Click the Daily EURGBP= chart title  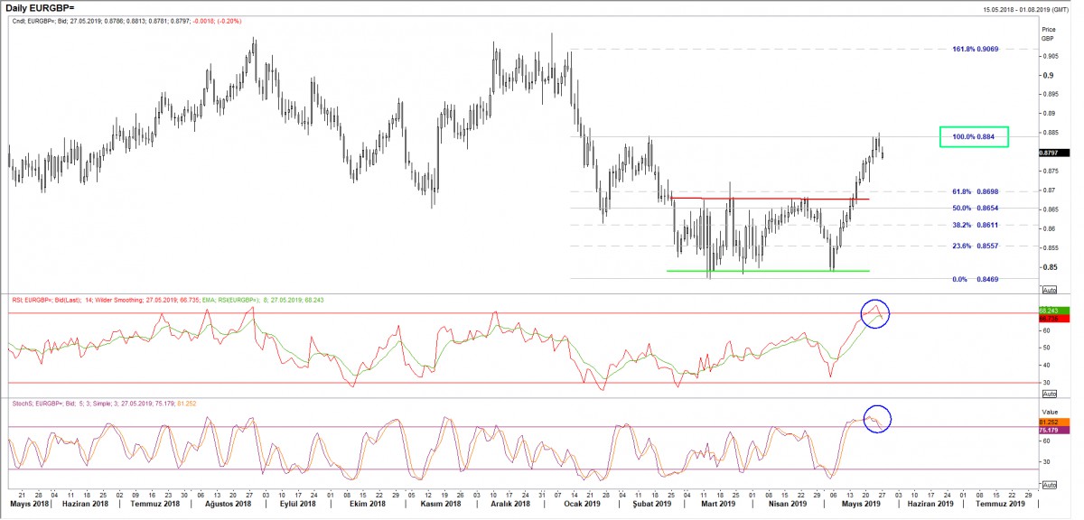[42, 8]
